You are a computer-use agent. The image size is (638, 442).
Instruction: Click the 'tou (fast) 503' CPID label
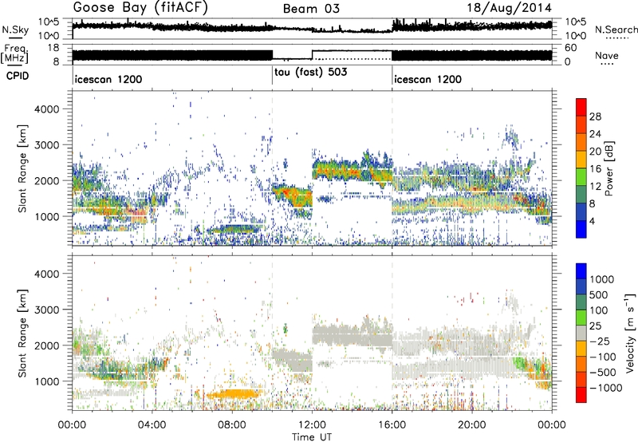[311, 73]
